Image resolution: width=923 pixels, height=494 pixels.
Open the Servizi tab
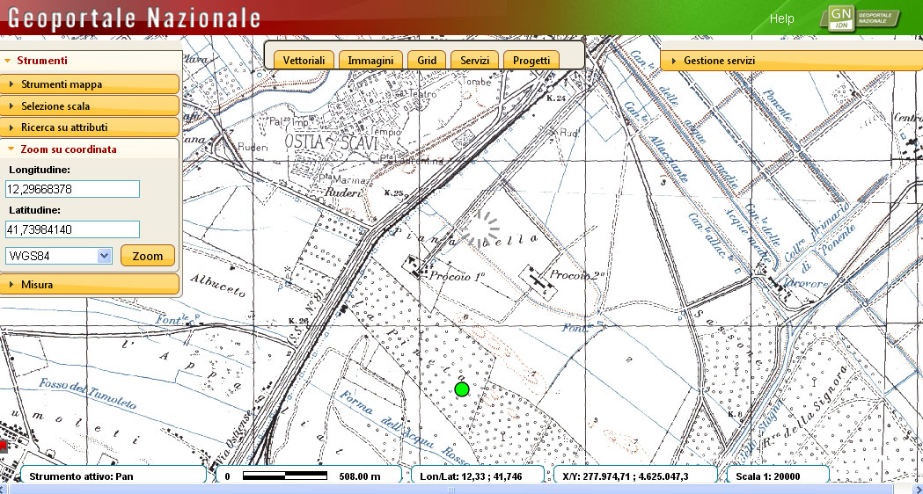click(474, 60)
